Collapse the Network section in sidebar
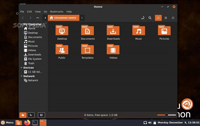Screen dimensions: 200x126 [x=21, y=76]
